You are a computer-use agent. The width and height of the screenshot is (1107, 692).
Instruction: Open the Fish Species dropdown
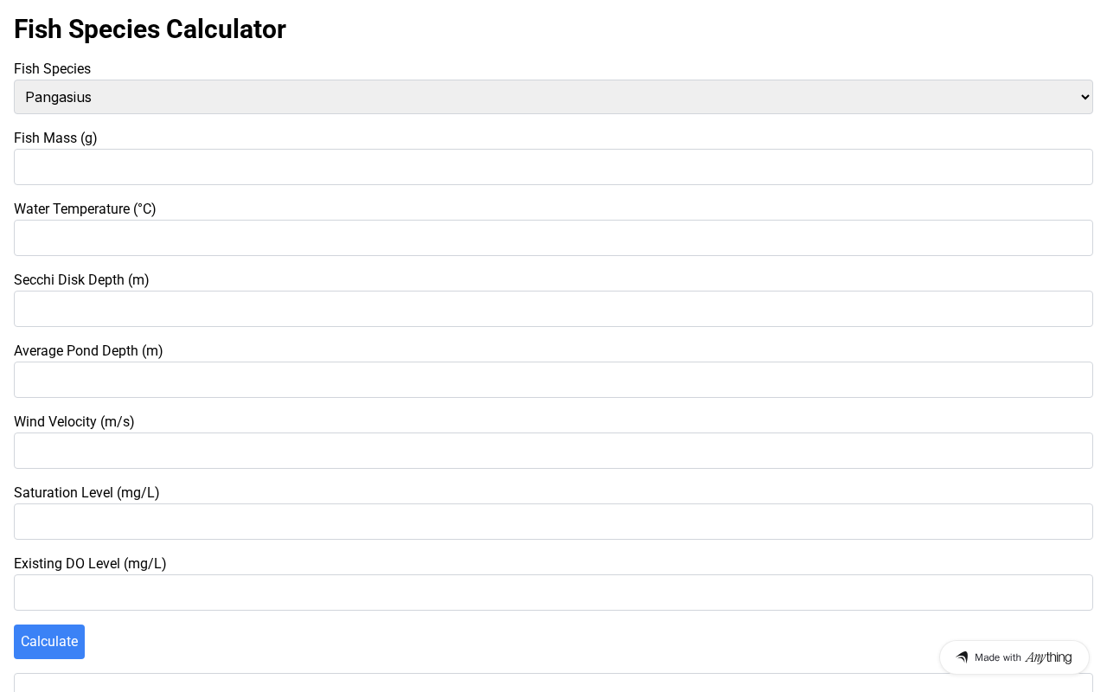tap(553, 97)
